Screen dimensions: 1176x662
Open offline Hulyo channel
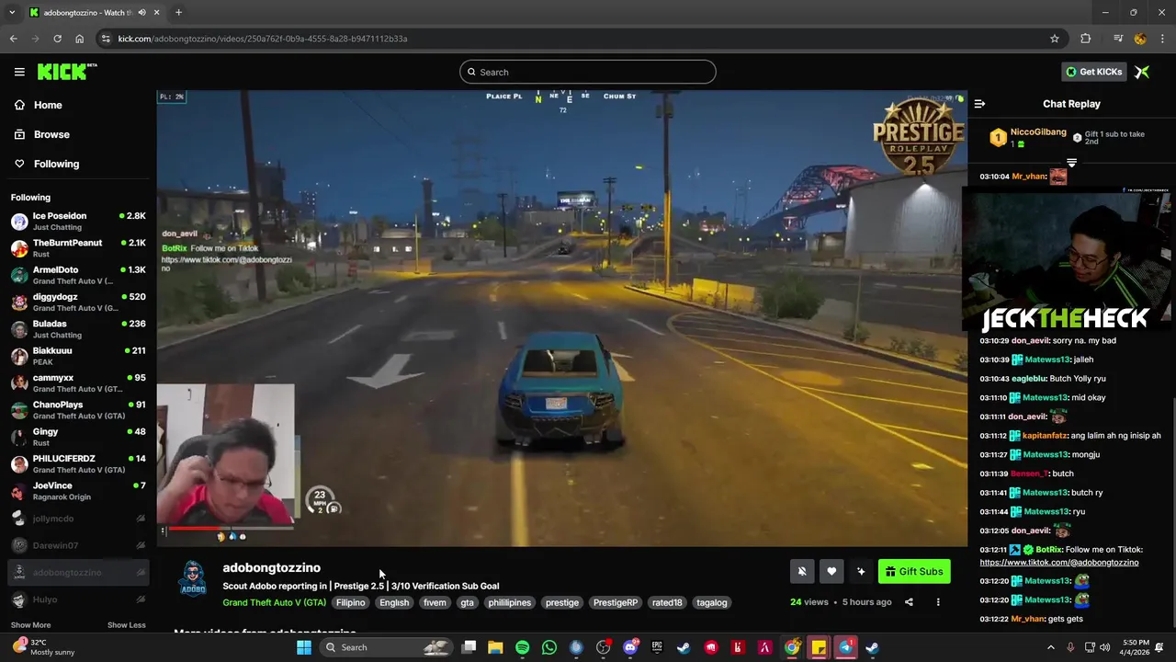click(78, 599)
